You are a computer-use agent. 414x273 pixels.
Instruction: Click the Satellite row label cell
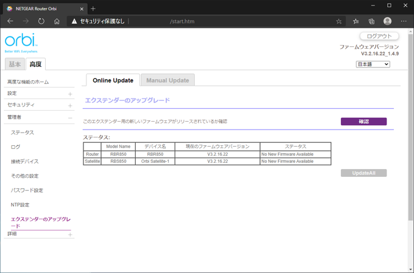click(x=92, y=161)
